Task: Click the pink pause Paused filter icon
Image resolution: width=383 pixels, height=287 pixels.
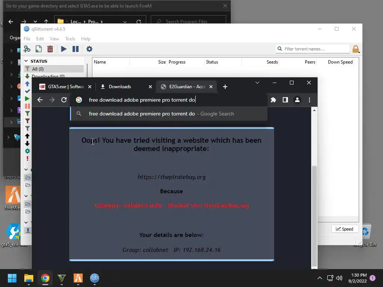Action: click(27, 106)
